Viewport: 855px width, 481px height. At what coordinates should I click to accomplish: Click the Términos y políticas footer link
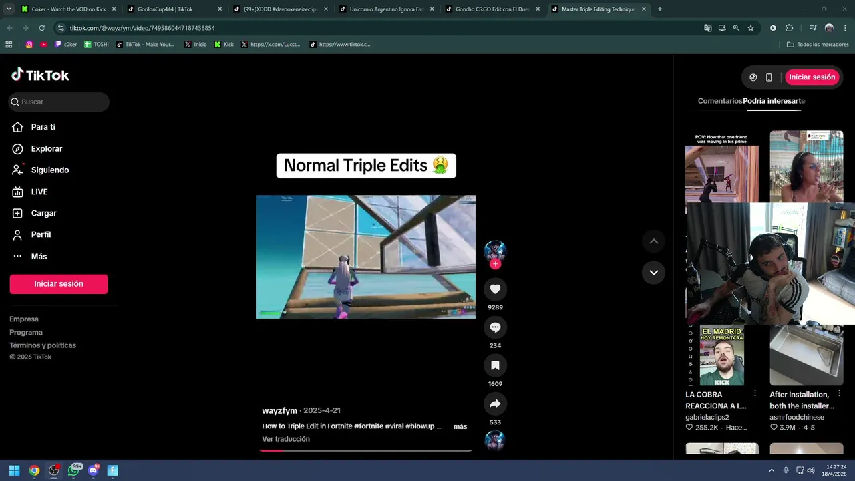[x=43, y=345]
